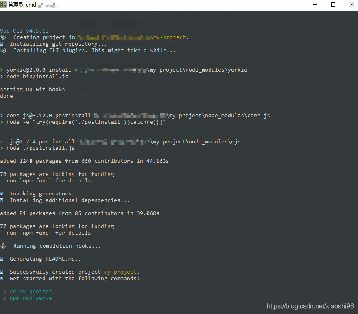Click the cmd window icon in title bar
This screenshot has height=314, width=358.
(3, 4)
